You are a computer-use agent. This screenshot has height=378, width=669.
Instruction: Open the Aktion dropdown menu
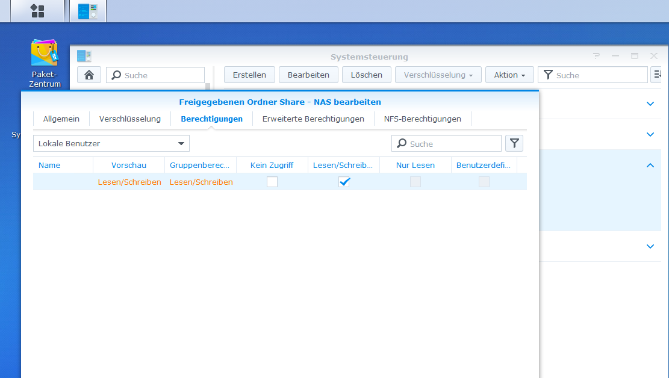coord(509,75)
